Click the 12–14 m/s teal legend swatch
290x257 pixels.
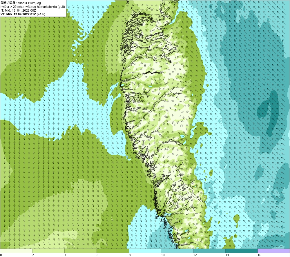(x=209, y=251)
